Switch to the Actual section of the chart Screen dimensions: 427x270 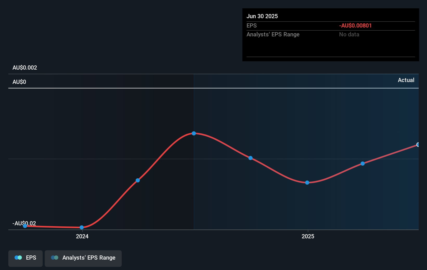[406, 80]
